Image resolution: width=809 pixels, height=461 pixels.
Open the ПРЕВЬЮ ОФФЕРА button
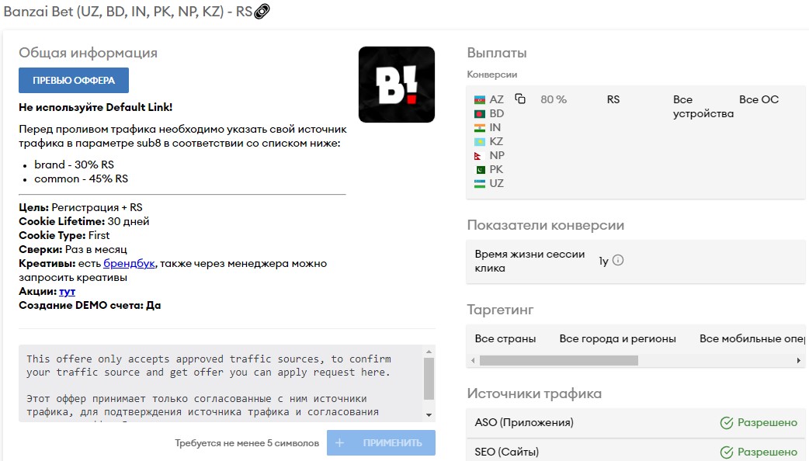click(74, 81)
